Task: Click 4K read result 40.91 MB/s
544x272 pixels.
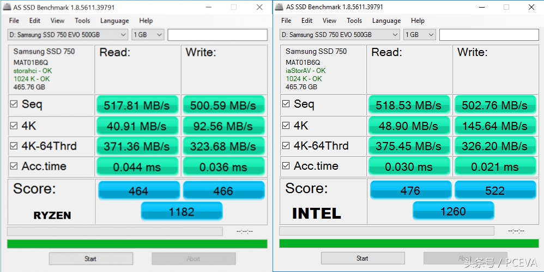Action: pyautogui.click(x=137, y=126)
